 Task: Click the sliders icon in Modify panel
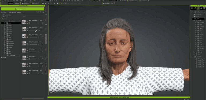(192, 8)
